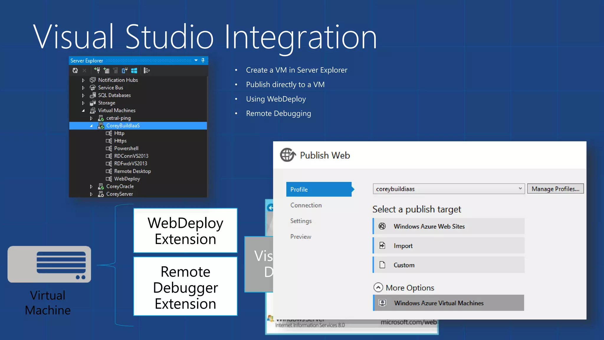Click the Server Explorer panel title

pos(86,61)
